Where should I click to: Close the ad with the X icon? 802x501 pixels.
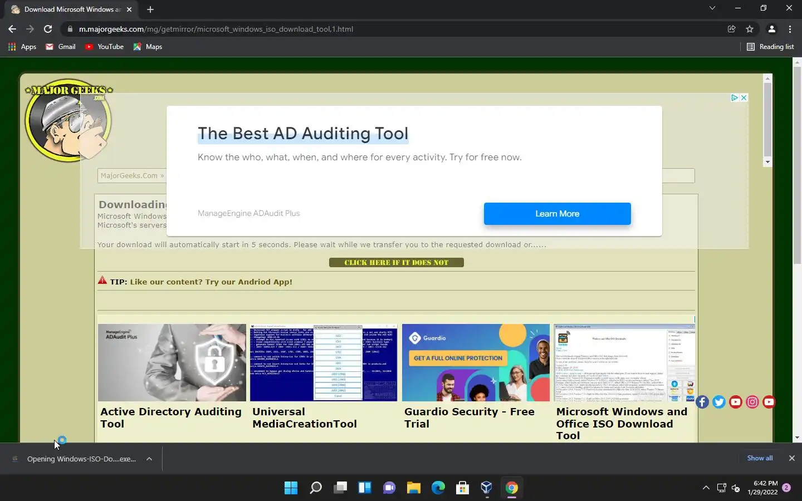tap(744, 97)
